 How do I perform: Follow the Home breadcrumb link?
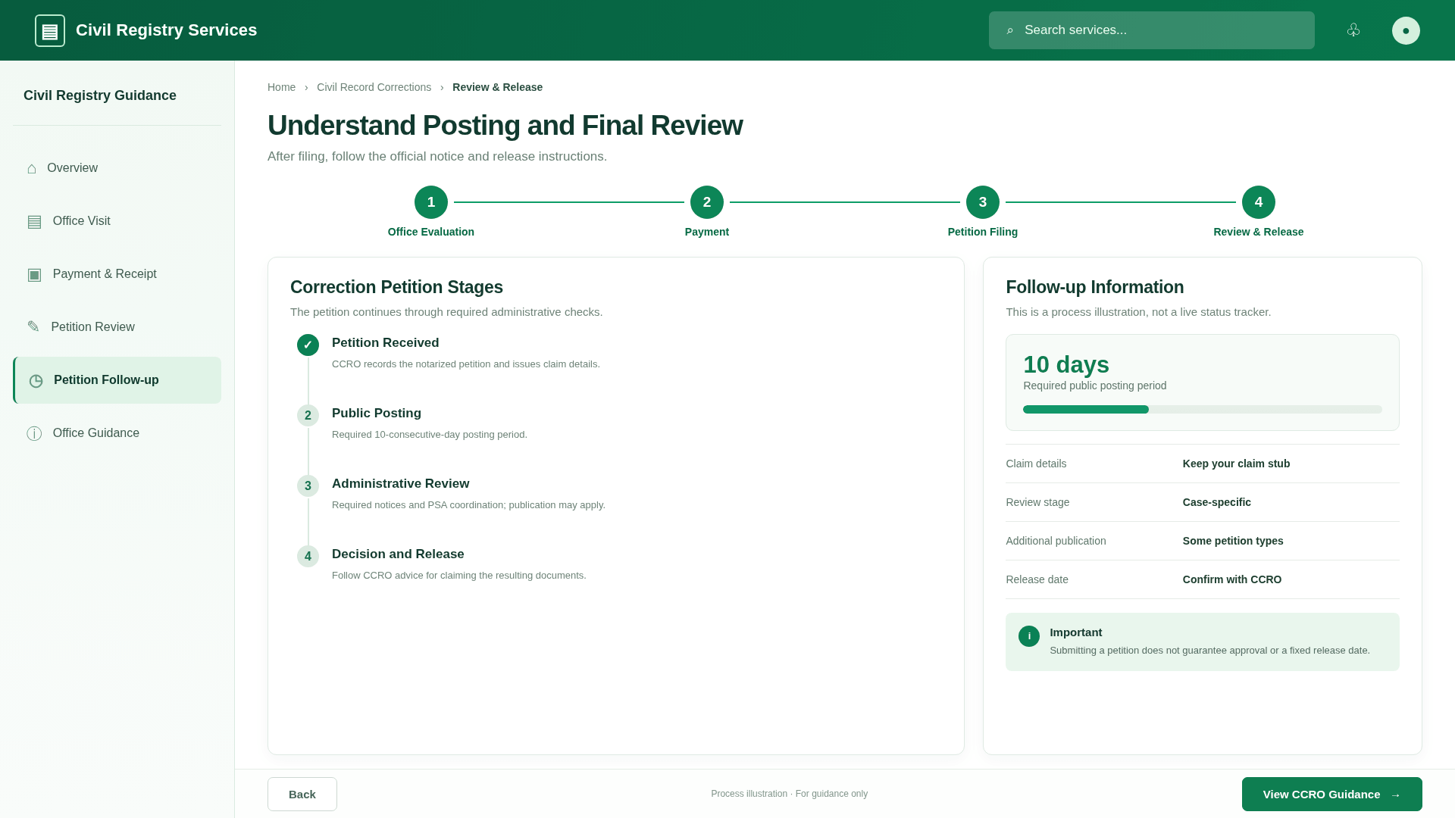(281, 87)
